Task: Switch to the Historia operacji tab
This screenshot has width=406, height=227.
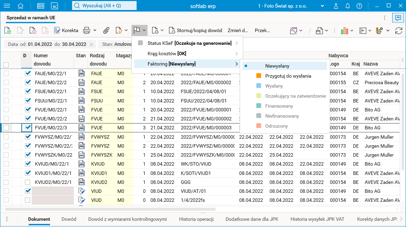Action: 196,219
